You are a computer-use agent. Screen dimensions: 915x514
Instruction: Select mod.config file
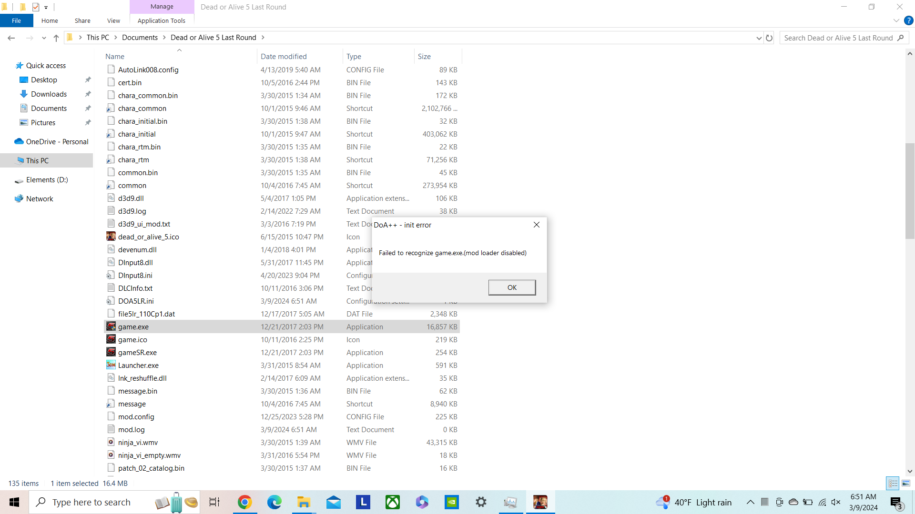click(x=136, y=417)
